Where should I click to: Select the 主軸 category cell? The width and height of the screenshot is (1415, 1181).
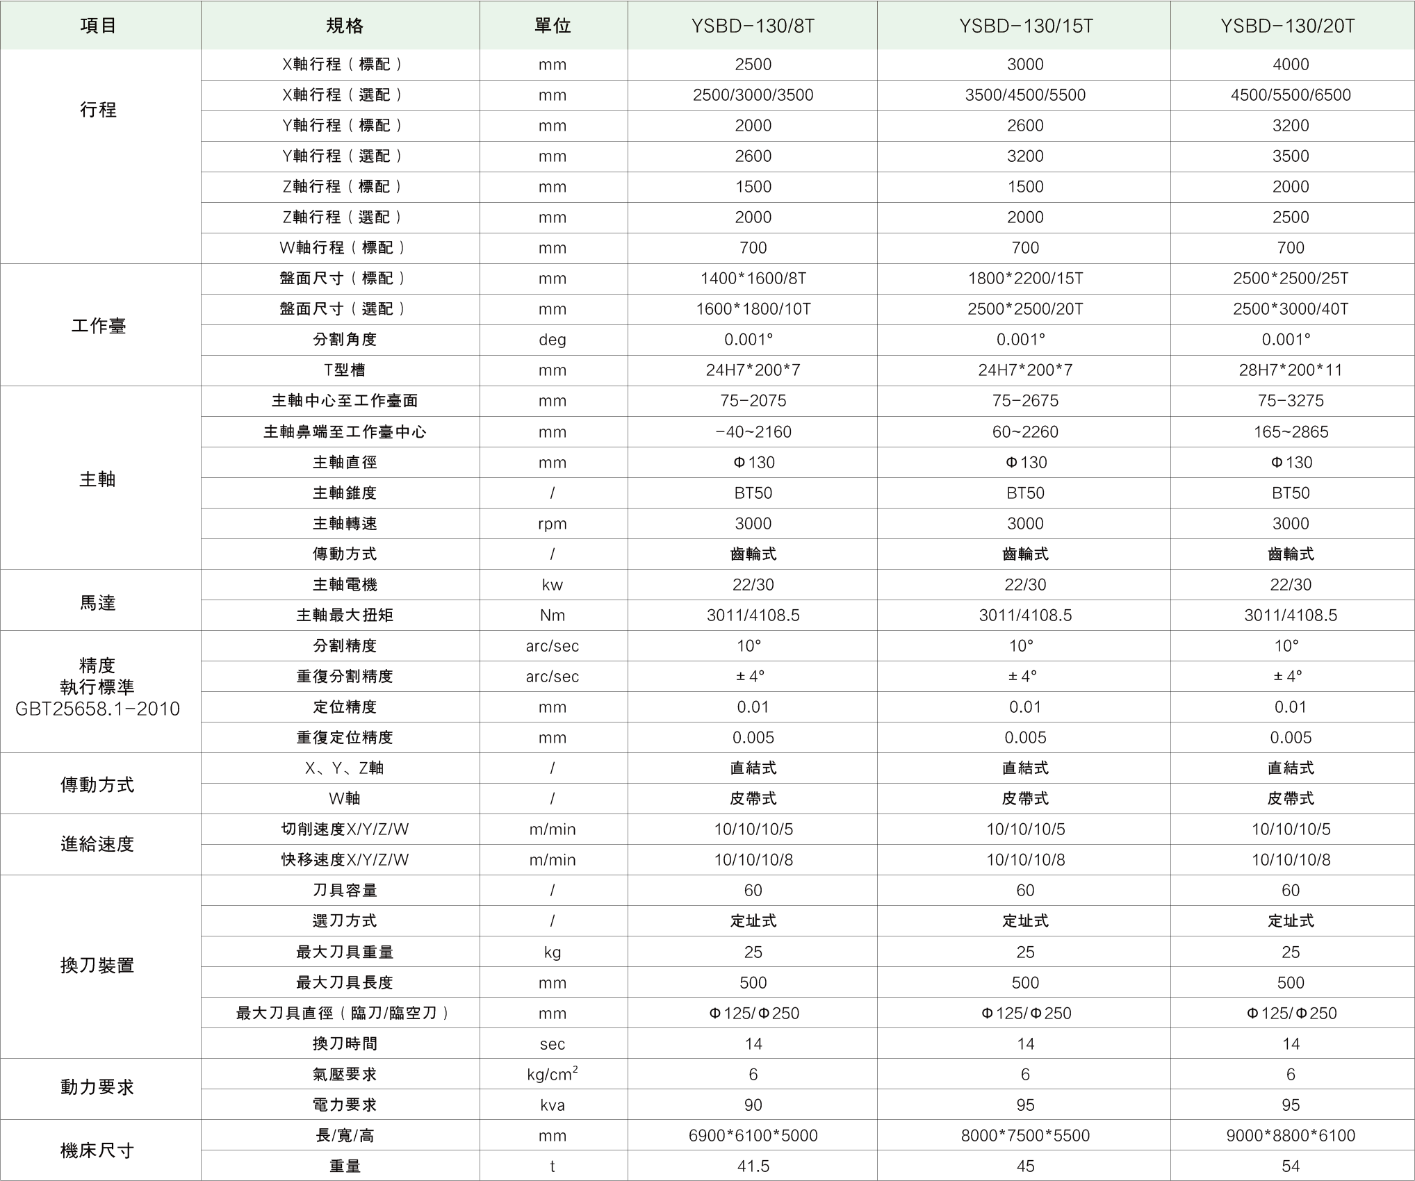tap(97, 479)
